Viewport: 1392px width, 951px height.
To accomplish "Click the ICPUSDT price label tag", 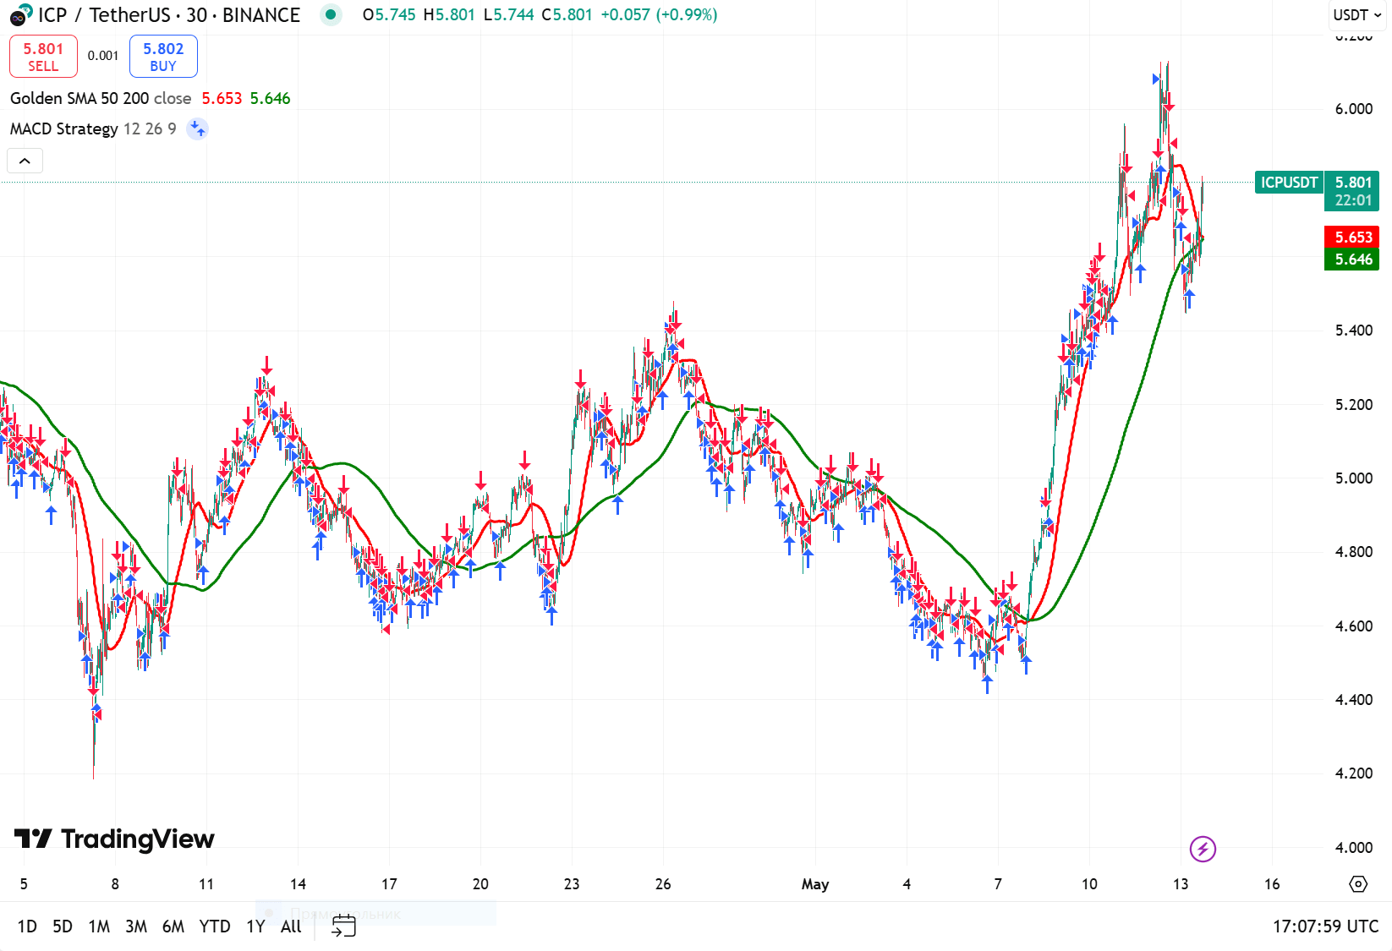I will (x=1289, y=182).
